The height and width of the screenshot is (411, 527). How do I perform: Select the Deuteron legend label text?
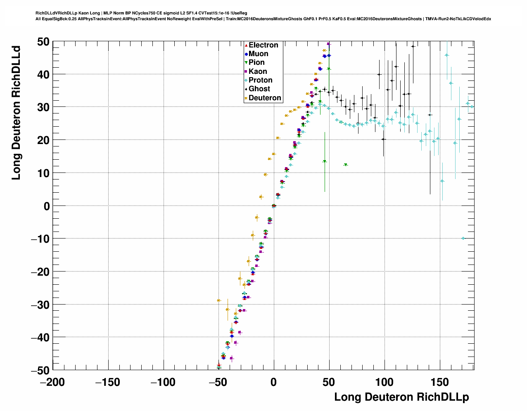265,98
